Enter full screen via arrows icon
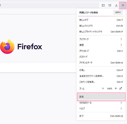 click(x=121, y=89)
